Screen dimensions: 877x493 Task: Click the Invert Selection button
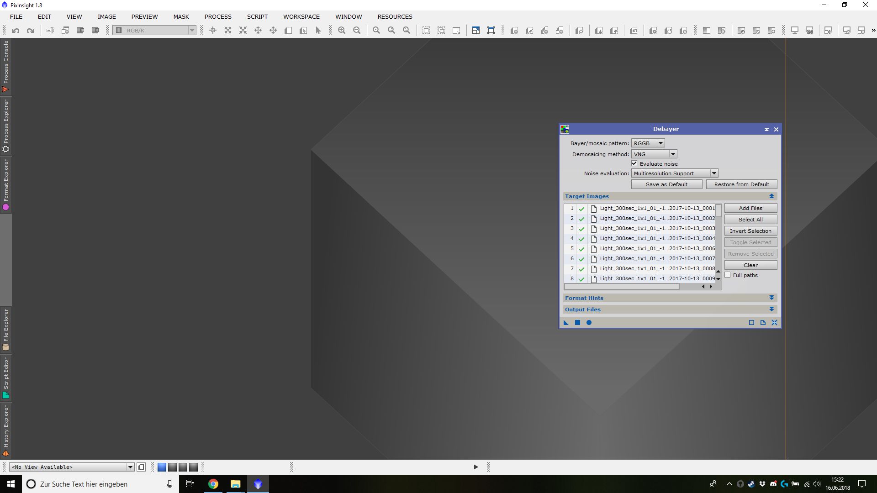click(750, 231)
